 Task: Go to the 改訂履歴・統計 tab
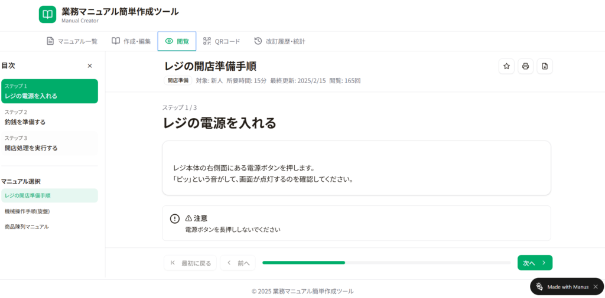point(279,41)
